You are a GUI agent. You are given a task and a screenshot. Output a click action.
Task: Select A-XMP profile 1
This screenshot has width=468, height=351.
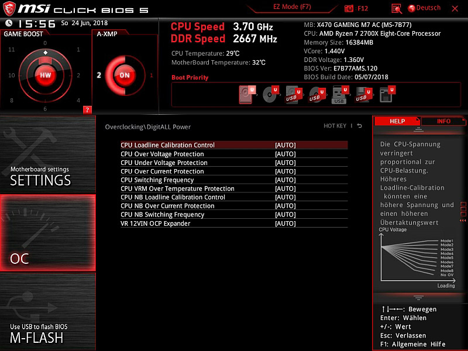[x=152, y=75]
